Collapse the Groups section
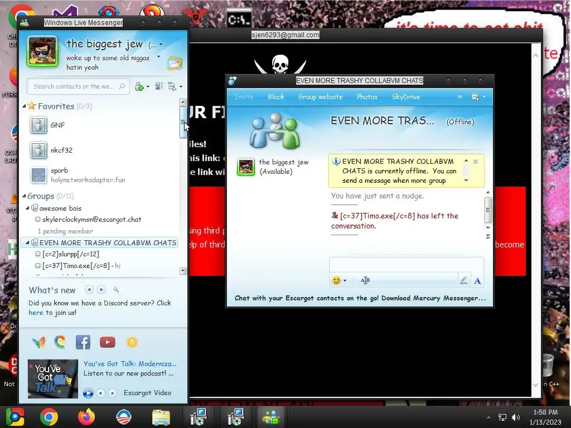This screenshot has width=571, height=428. pyautogui.click(x=24, y=196)
